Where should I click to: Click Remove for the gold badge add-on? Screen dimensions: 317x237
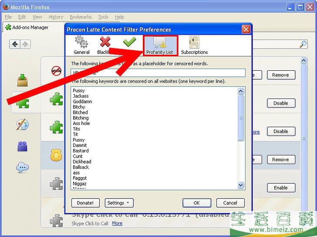(281, 160)
